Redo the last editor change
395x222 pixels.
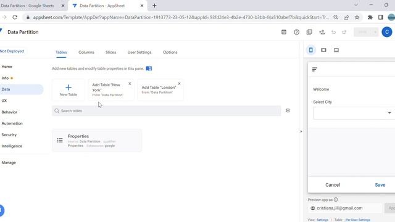pos(344,32)
